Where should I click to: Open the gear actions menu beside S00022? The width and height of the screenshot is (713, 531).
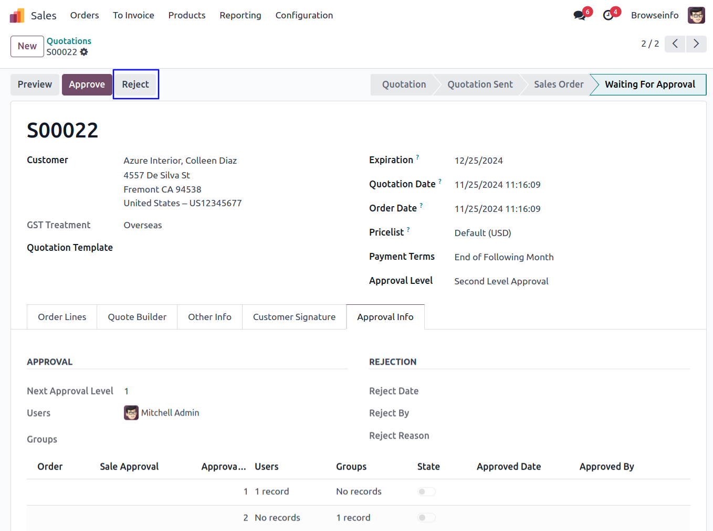(84, 52)
